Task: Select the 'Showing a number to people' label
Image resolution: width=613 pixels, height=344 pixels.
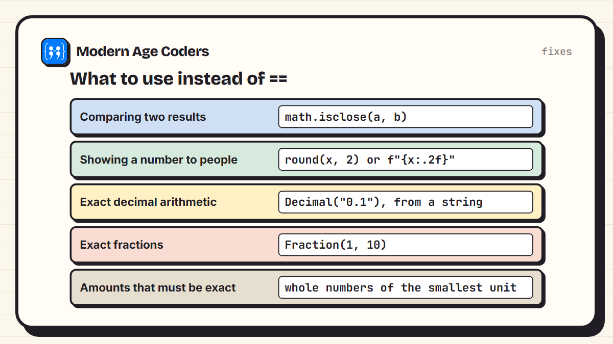Action: 159,160
